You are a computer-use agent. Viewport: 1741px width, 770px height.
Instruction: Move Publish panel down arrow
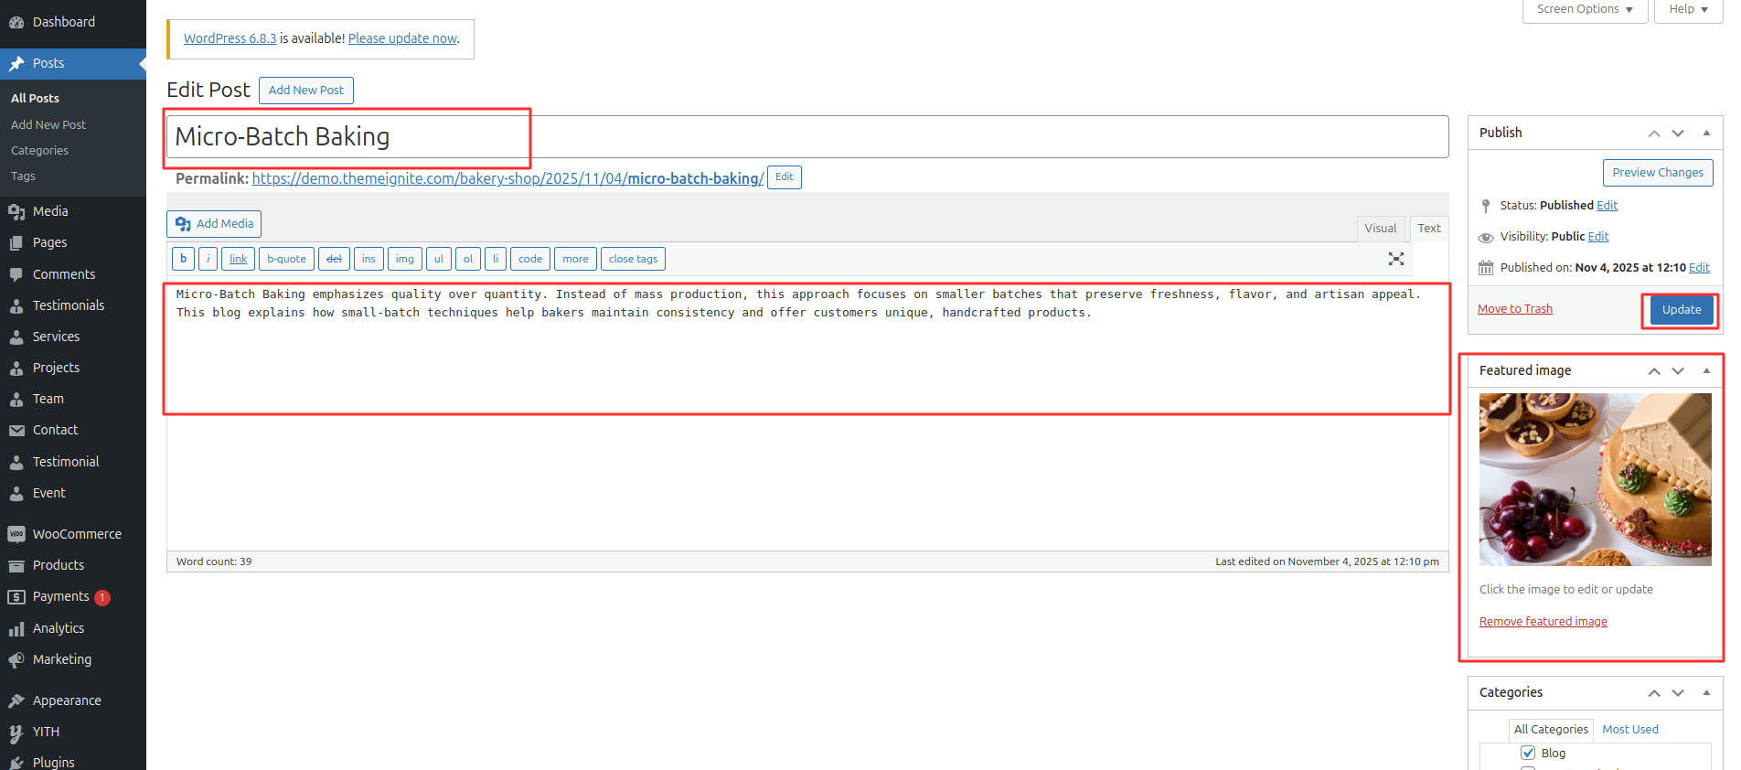pos(1678,134)
